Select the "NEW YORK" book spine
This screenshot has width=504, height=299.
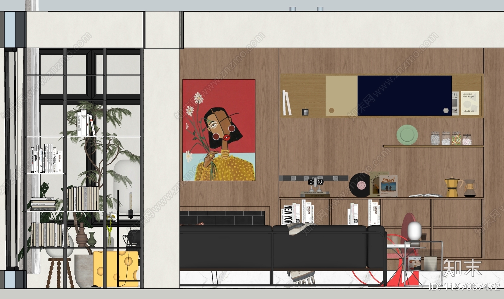tap(287, 215)
